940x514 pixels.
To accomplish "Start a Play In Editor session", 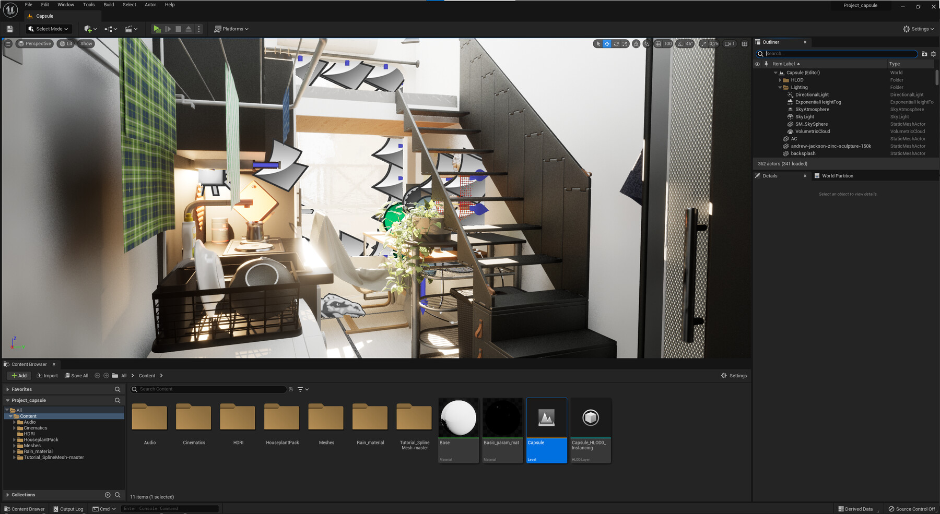I will [x=157, y=29].
